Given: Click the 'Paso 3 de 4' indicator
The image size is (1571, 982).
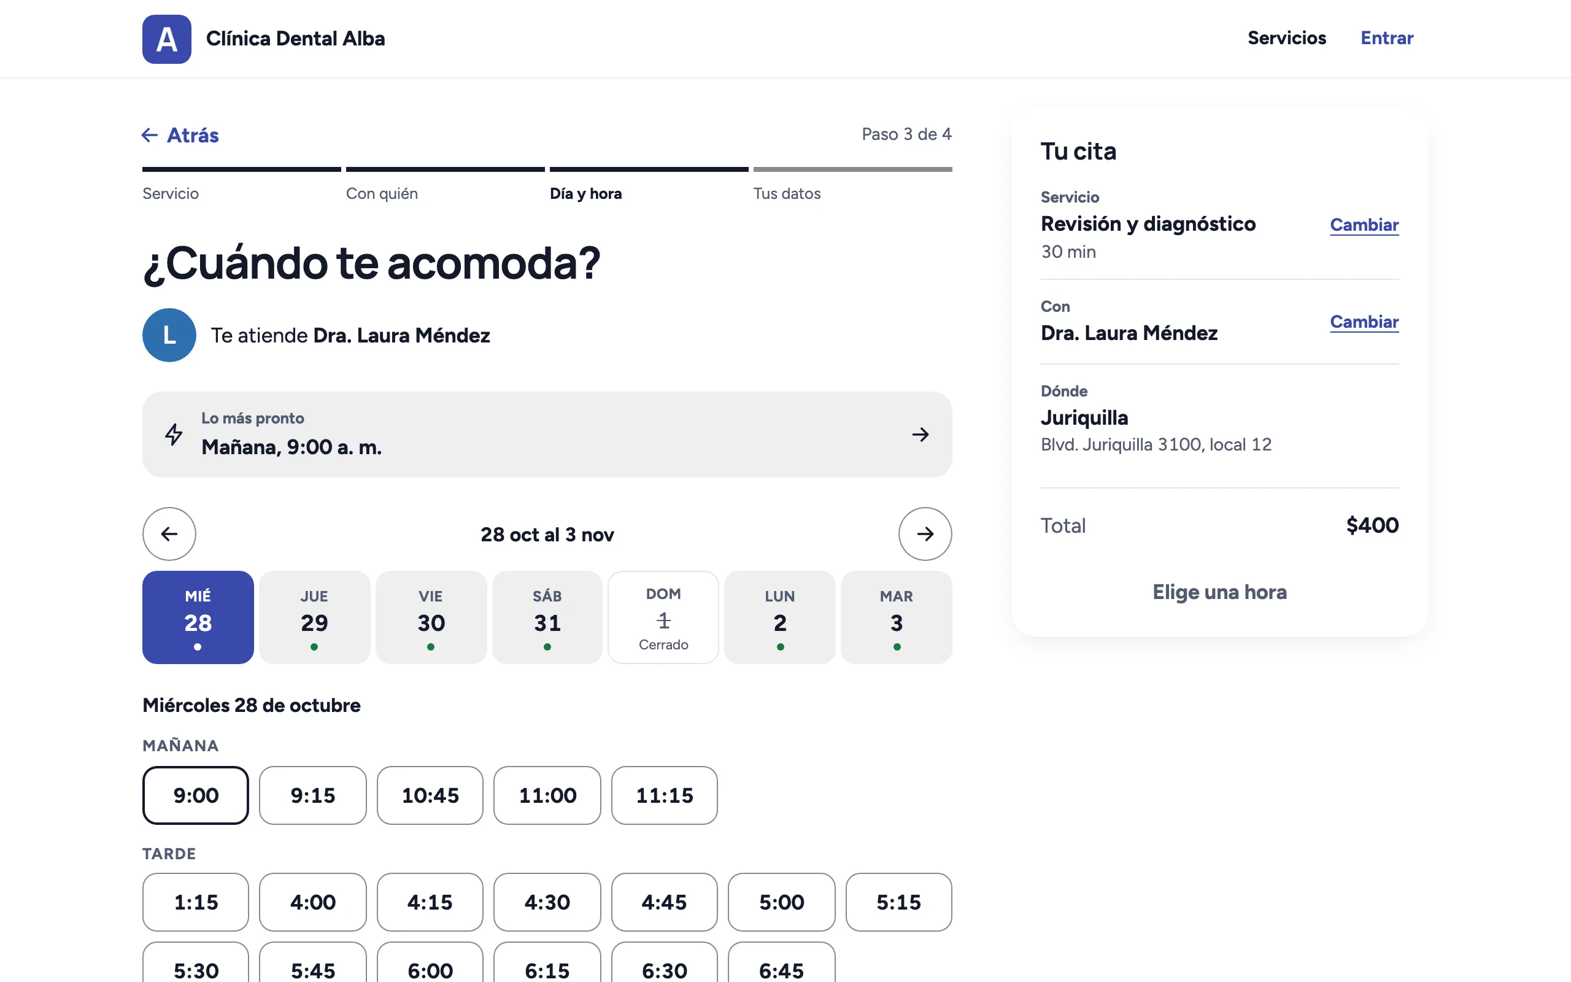Looking at the screenshot, I should click(906, 134).
